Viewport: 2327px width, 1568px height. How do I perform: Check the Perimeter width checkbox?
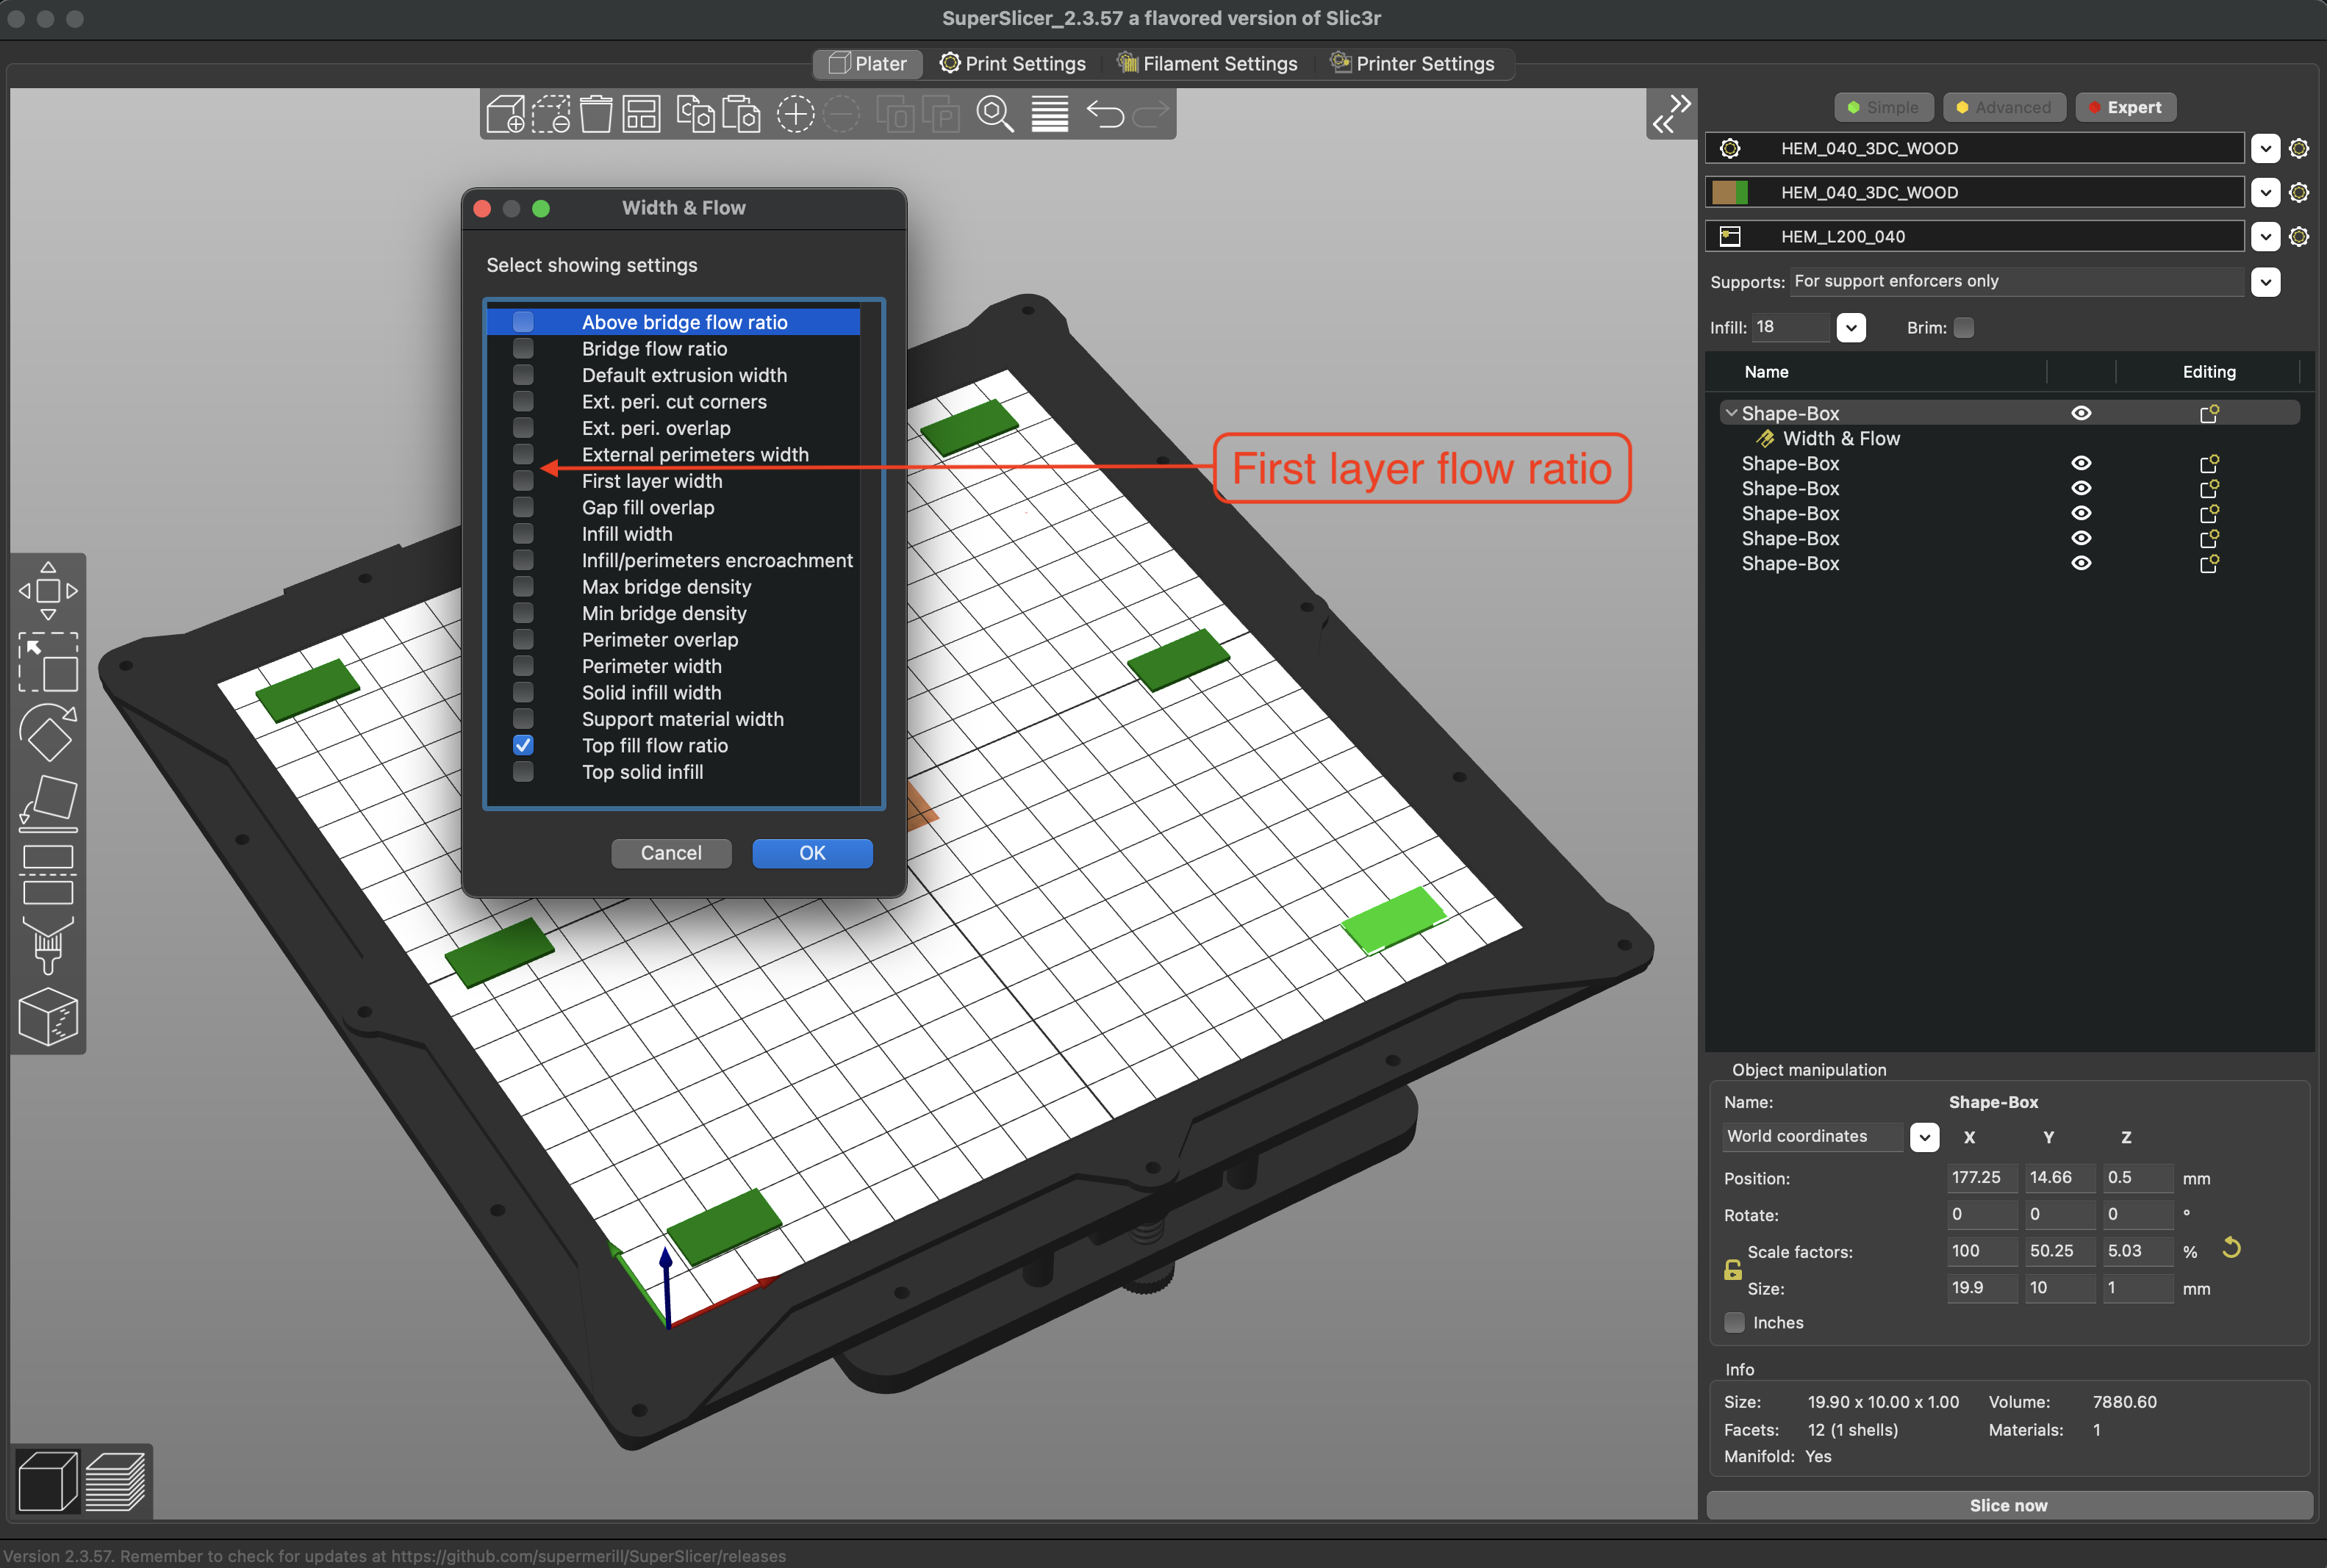(x=523, y=666)
